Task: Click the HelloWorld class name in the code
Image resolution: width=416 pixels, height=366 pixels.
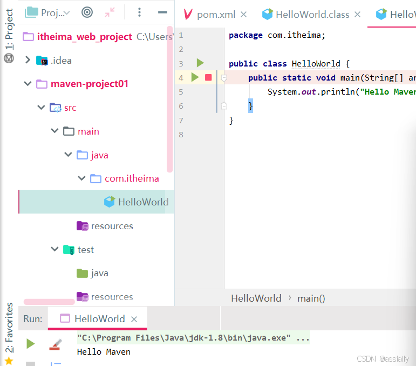Action: point(316,64)
